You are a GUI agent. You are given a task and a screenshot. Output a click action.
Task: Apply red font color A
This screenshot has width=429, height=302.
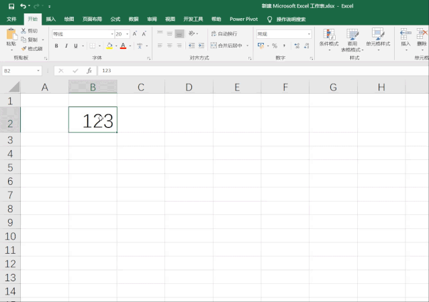point(123,46)
